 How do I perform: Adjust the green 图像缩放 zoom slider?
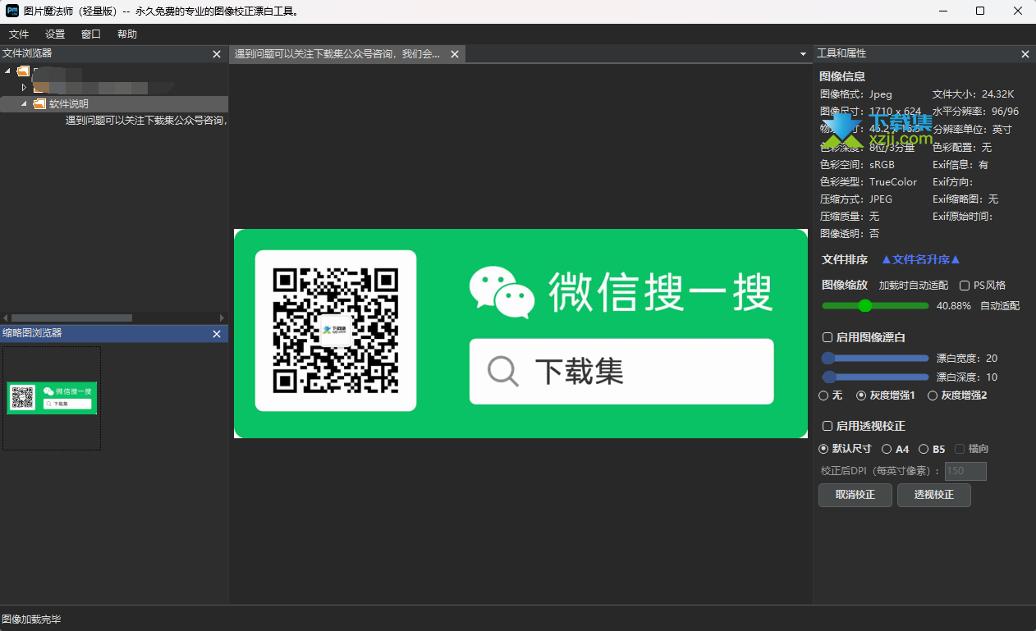[875, 306]
